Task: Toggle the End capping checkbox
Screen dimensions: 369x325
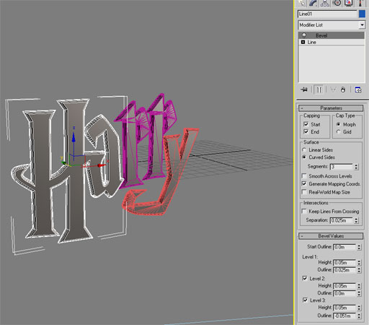Action: pyautogui.click(x=306, y=131)
